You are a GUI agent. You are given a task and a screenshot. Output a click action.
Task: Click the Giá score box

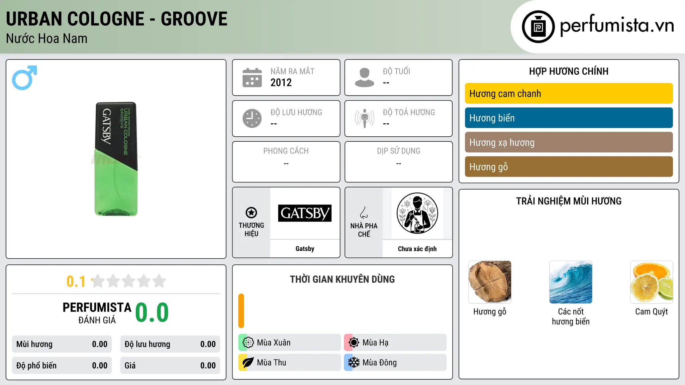[170, 366]
